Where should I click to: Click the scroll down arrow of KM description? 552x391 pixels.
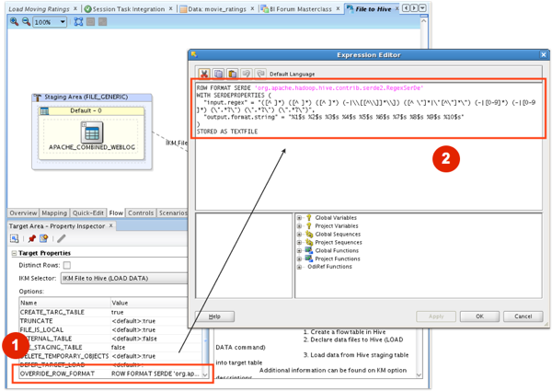(x=419, y=374)
